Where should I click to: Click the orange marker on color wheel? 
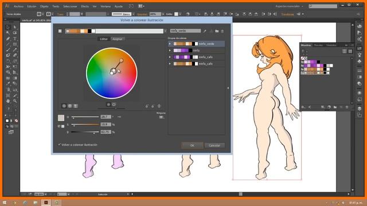121,61
